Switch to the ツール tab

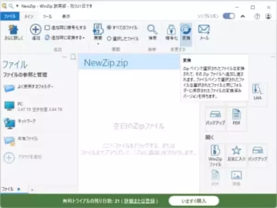pyautogui.click(x=48, y=17)
